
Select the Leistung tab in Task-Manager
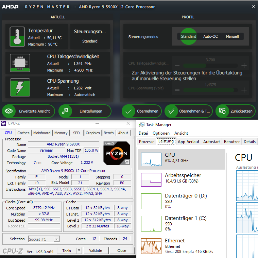pyautogui.click(x=166, y=141)
